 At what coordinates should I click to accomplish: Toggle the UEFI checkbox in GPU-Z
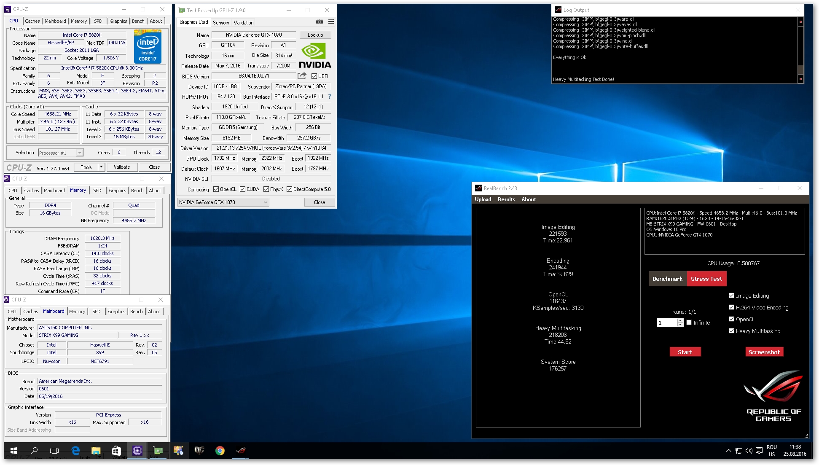314,76
